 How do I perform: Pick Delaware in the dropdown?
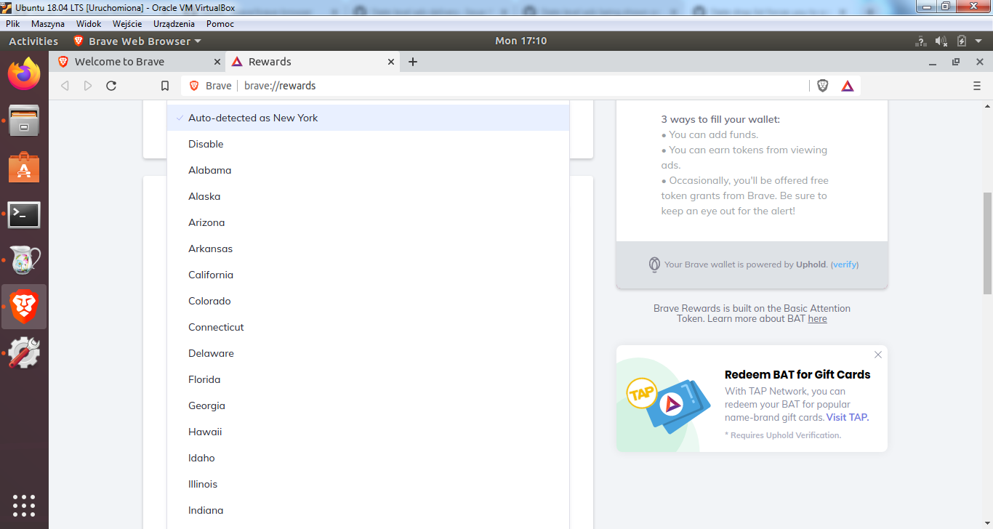click(368, 353)
